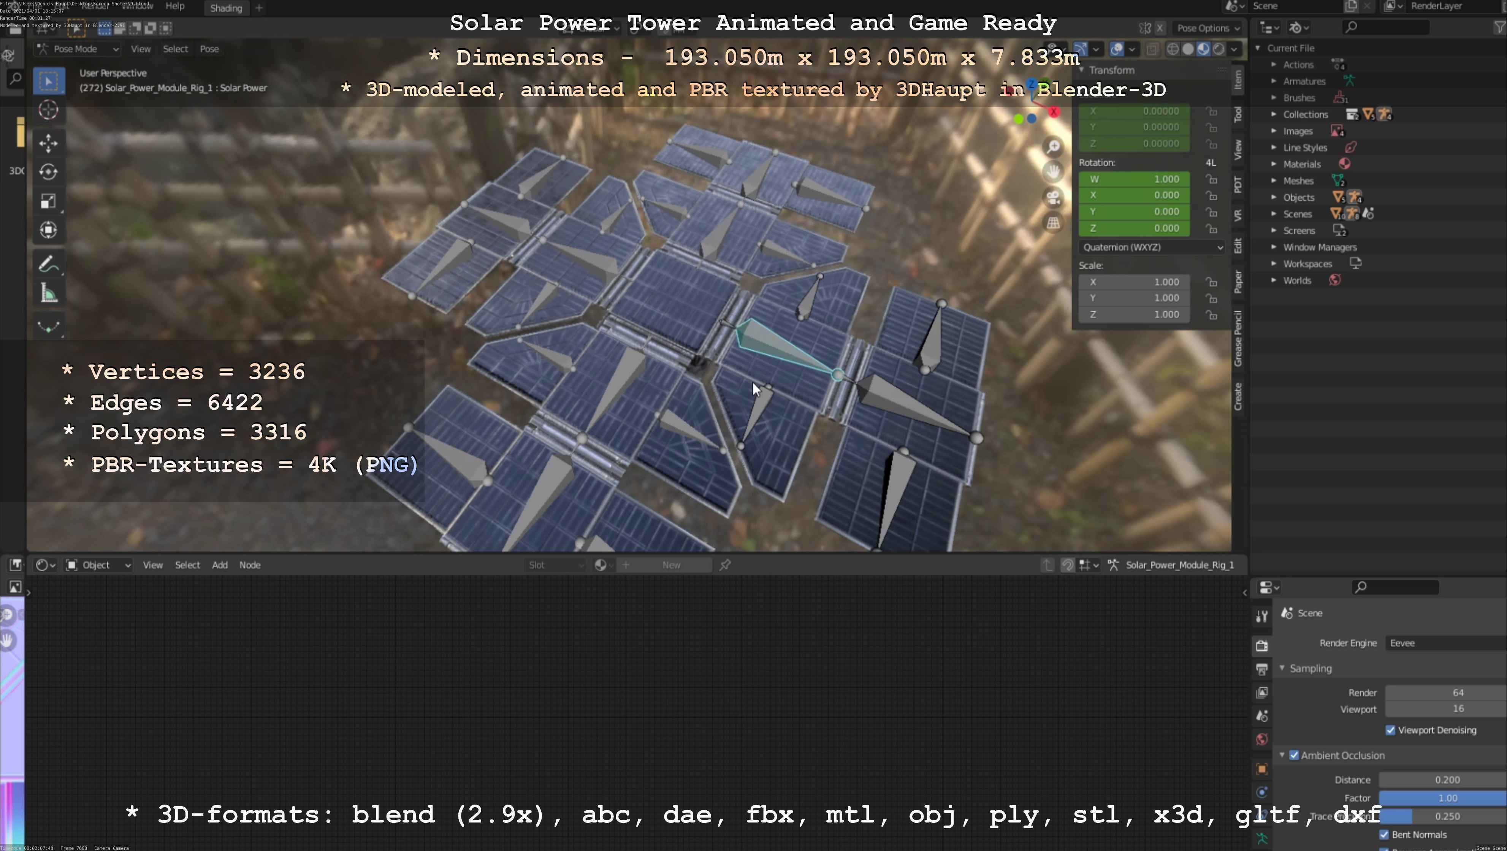Uncheck the Bent Normals option

tap(1384, 835)
